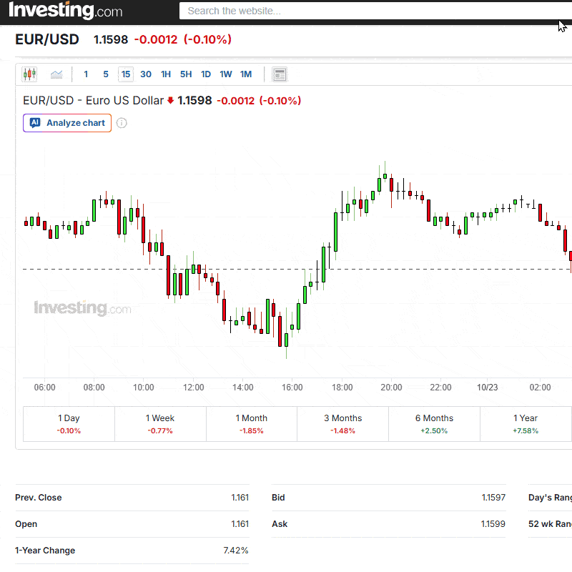Set chart interval to 1H
Viewport: 572px width, 572px height.
pyautogui.click(x=166, y=74)
